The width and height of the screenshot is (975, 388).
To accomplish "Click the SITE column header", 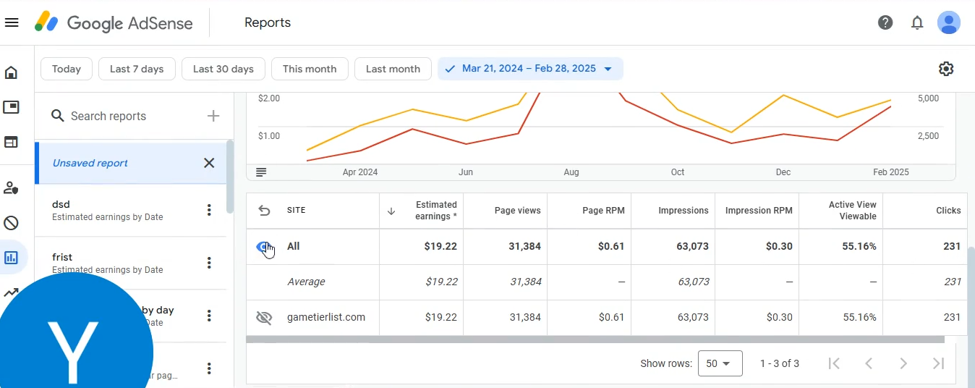I will click(297, 211).
